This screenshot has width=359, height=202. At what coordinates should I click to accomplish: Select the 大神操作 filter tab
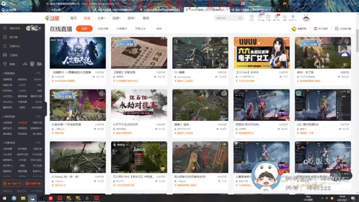coord(122,29)
